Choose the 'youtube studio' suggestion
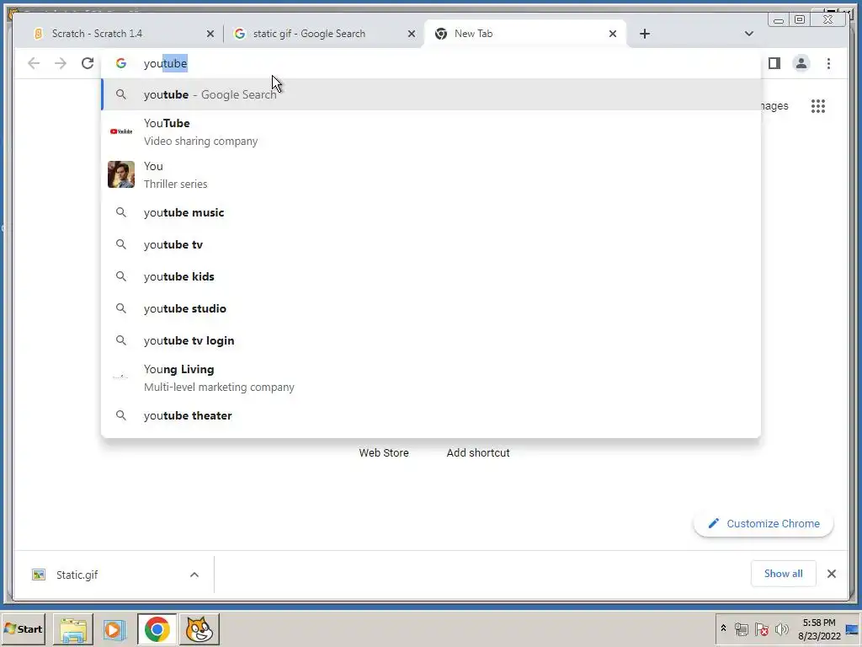 pyautogui.click(x=431, y=308)
